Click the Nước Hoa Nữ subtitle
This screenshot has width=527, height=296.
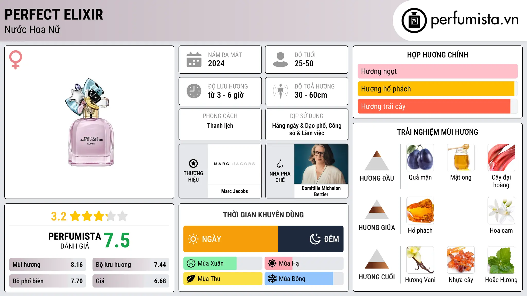[x=32, y=30]
